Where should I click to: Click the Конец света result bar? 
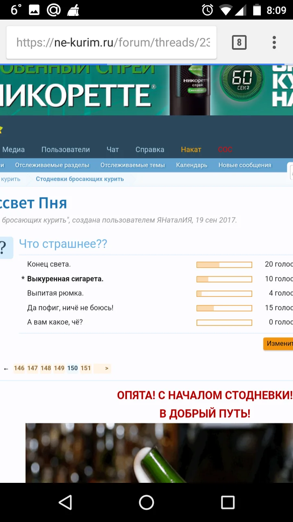pyautogui.click(x=224, y=265)
